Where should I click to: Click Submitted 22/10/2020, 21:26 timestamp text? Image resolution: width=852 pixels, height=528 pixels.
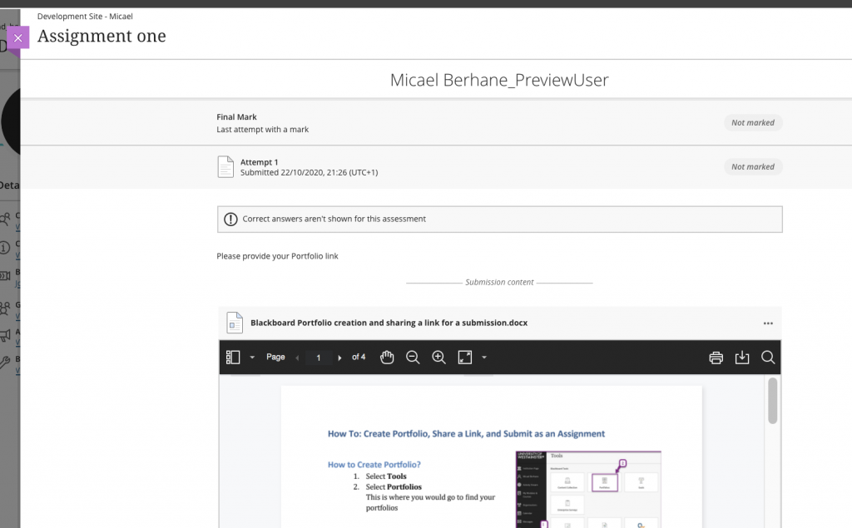(x=310, y=172)
